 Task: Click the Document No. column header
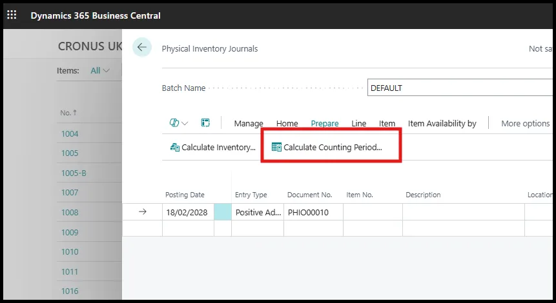point(309,195)
